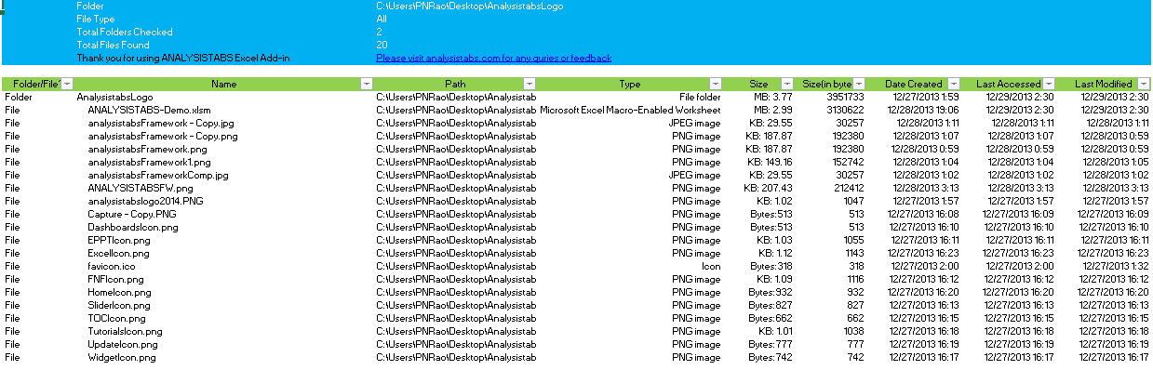Screen dimensions: 1153x370
Task: Select the 'KB: 207.43' size cell
Action: tap(770, 188)
